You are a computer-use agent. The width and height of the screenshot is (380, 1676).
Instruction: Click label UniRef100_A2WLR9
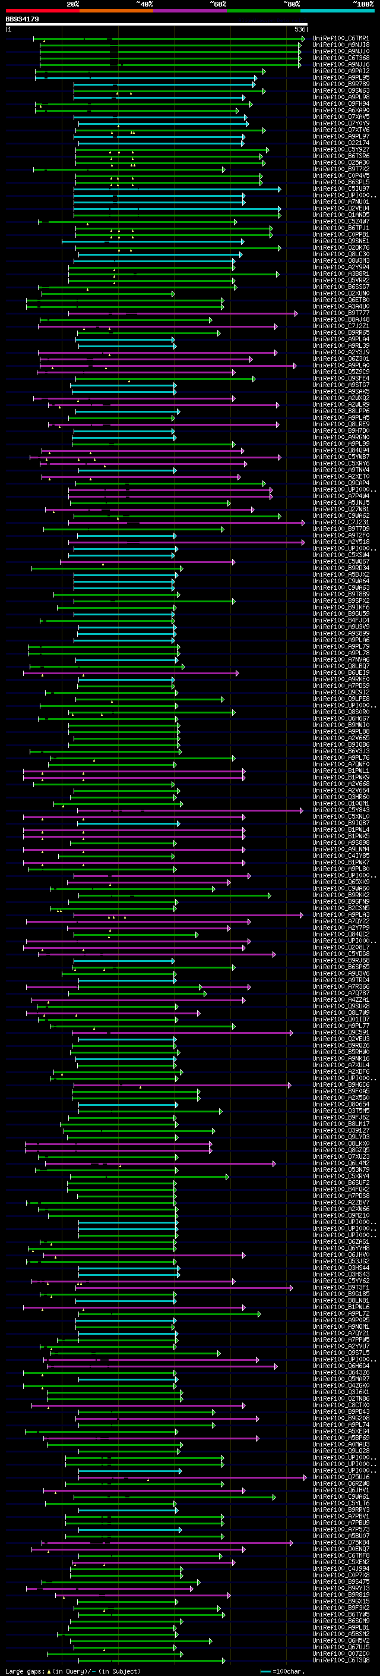tap(341, 405)
